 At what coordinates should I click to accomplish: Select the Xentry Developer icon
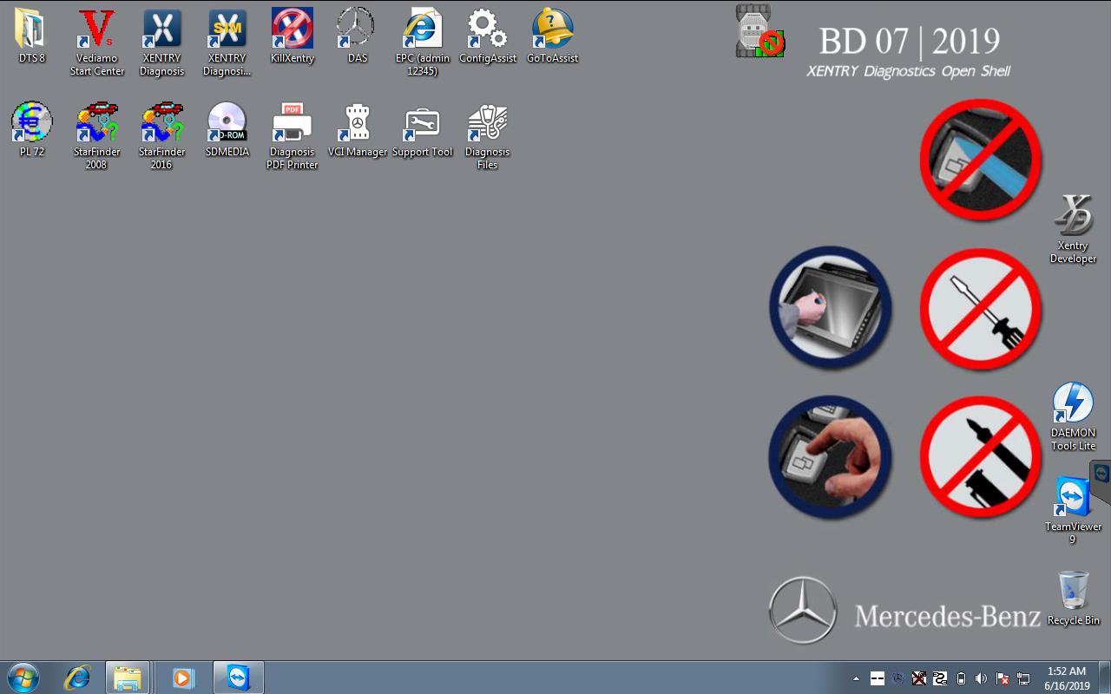(1074, 229)
